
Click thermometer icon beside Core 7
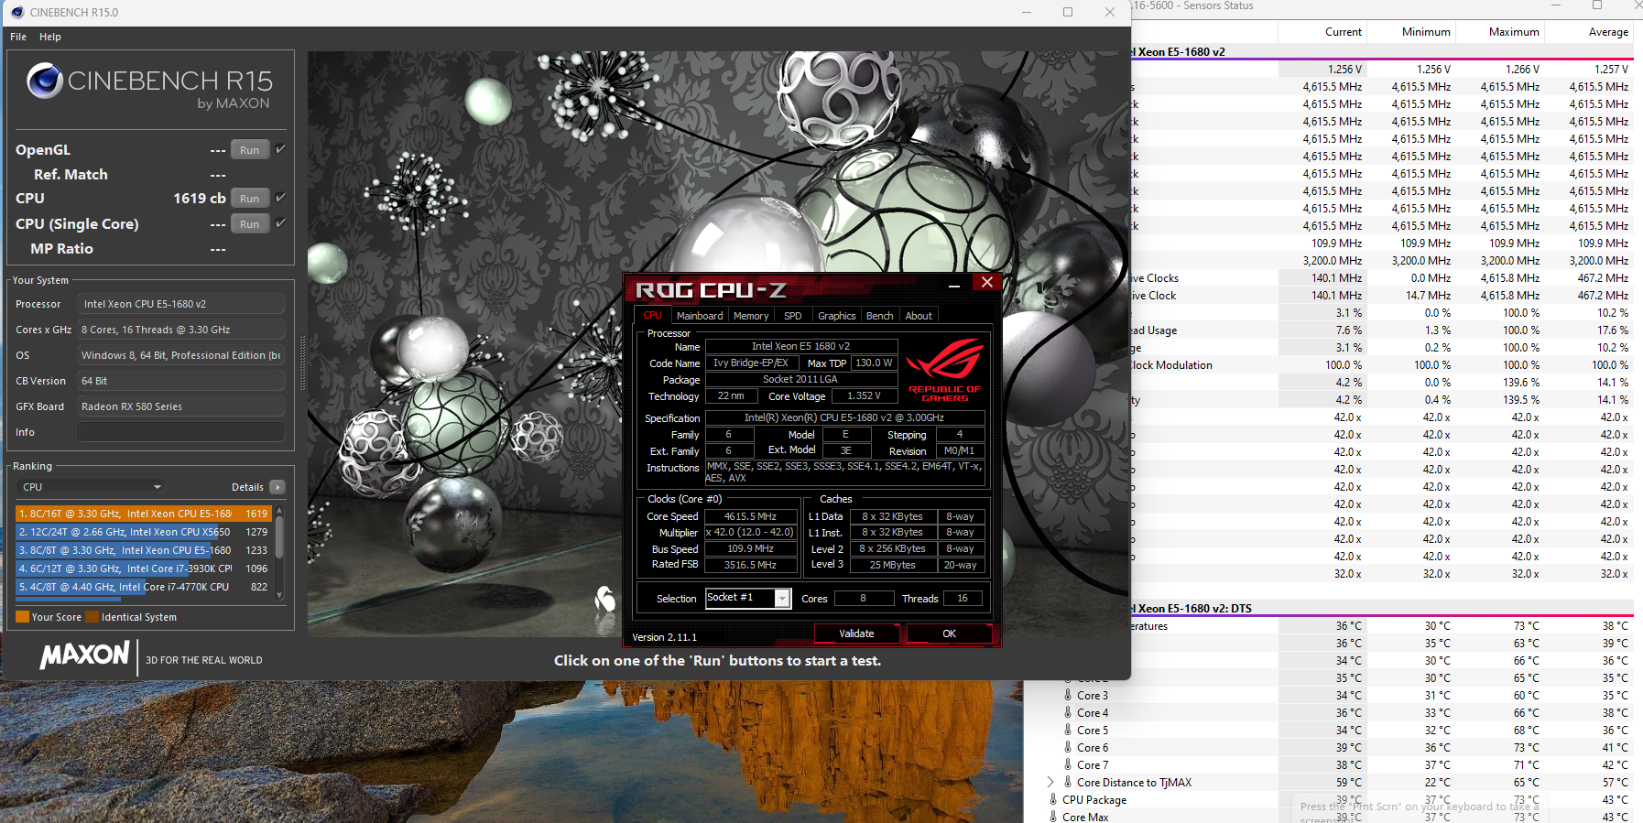pos(1068,764)
